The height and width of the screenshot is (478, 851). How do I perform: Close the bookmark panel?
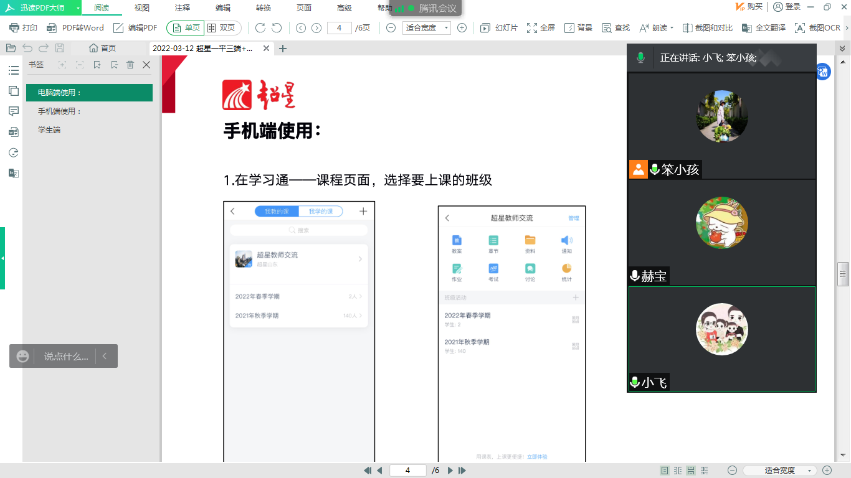tap(146, 65)
